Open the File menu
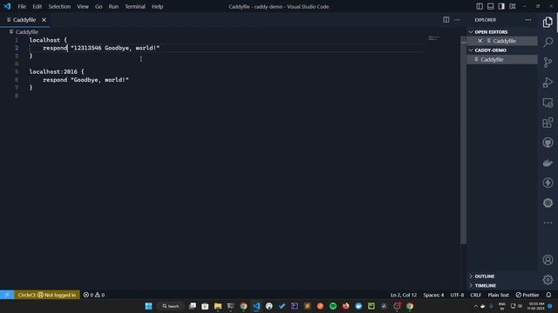The width and height of the screenshot is (558, 313). (22, 6)
